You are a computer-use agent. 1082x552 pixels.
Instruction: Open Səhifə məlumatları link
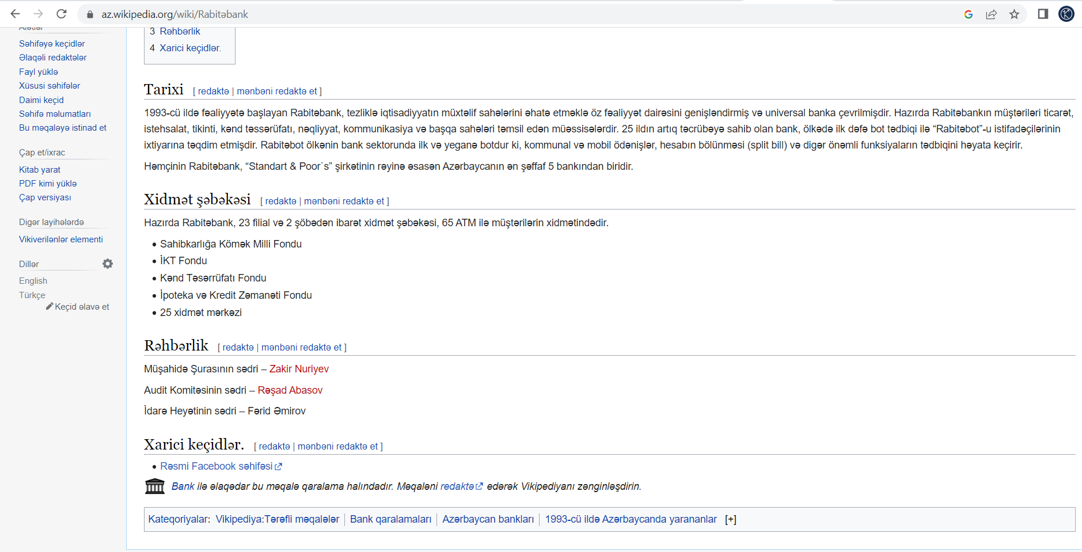tap(55, 114)
